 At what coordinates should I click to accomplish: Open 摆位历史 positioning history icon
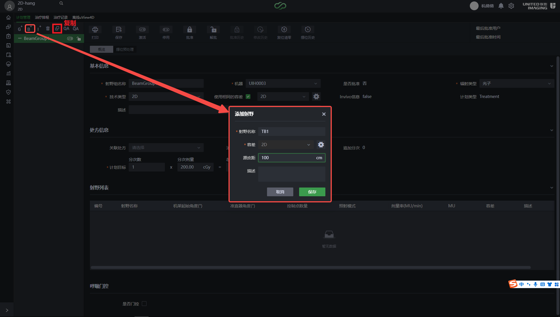308,29
